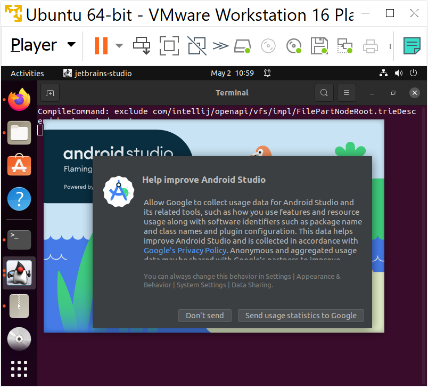Viewport: 428px width, 387px height.
Task: Open the Terminal hamburger menu
Action: (x=347, y=93)
